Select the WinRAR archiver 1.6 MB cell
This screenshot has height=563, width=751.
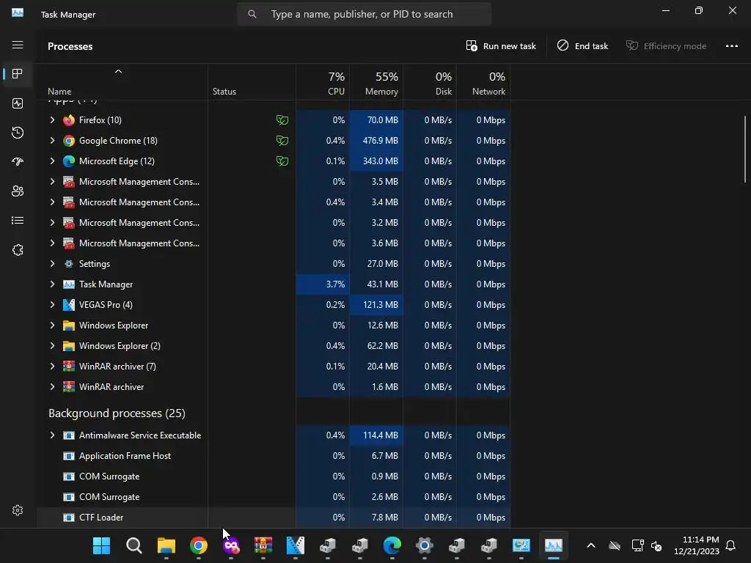pyautogui.click(x=376, y=387)
